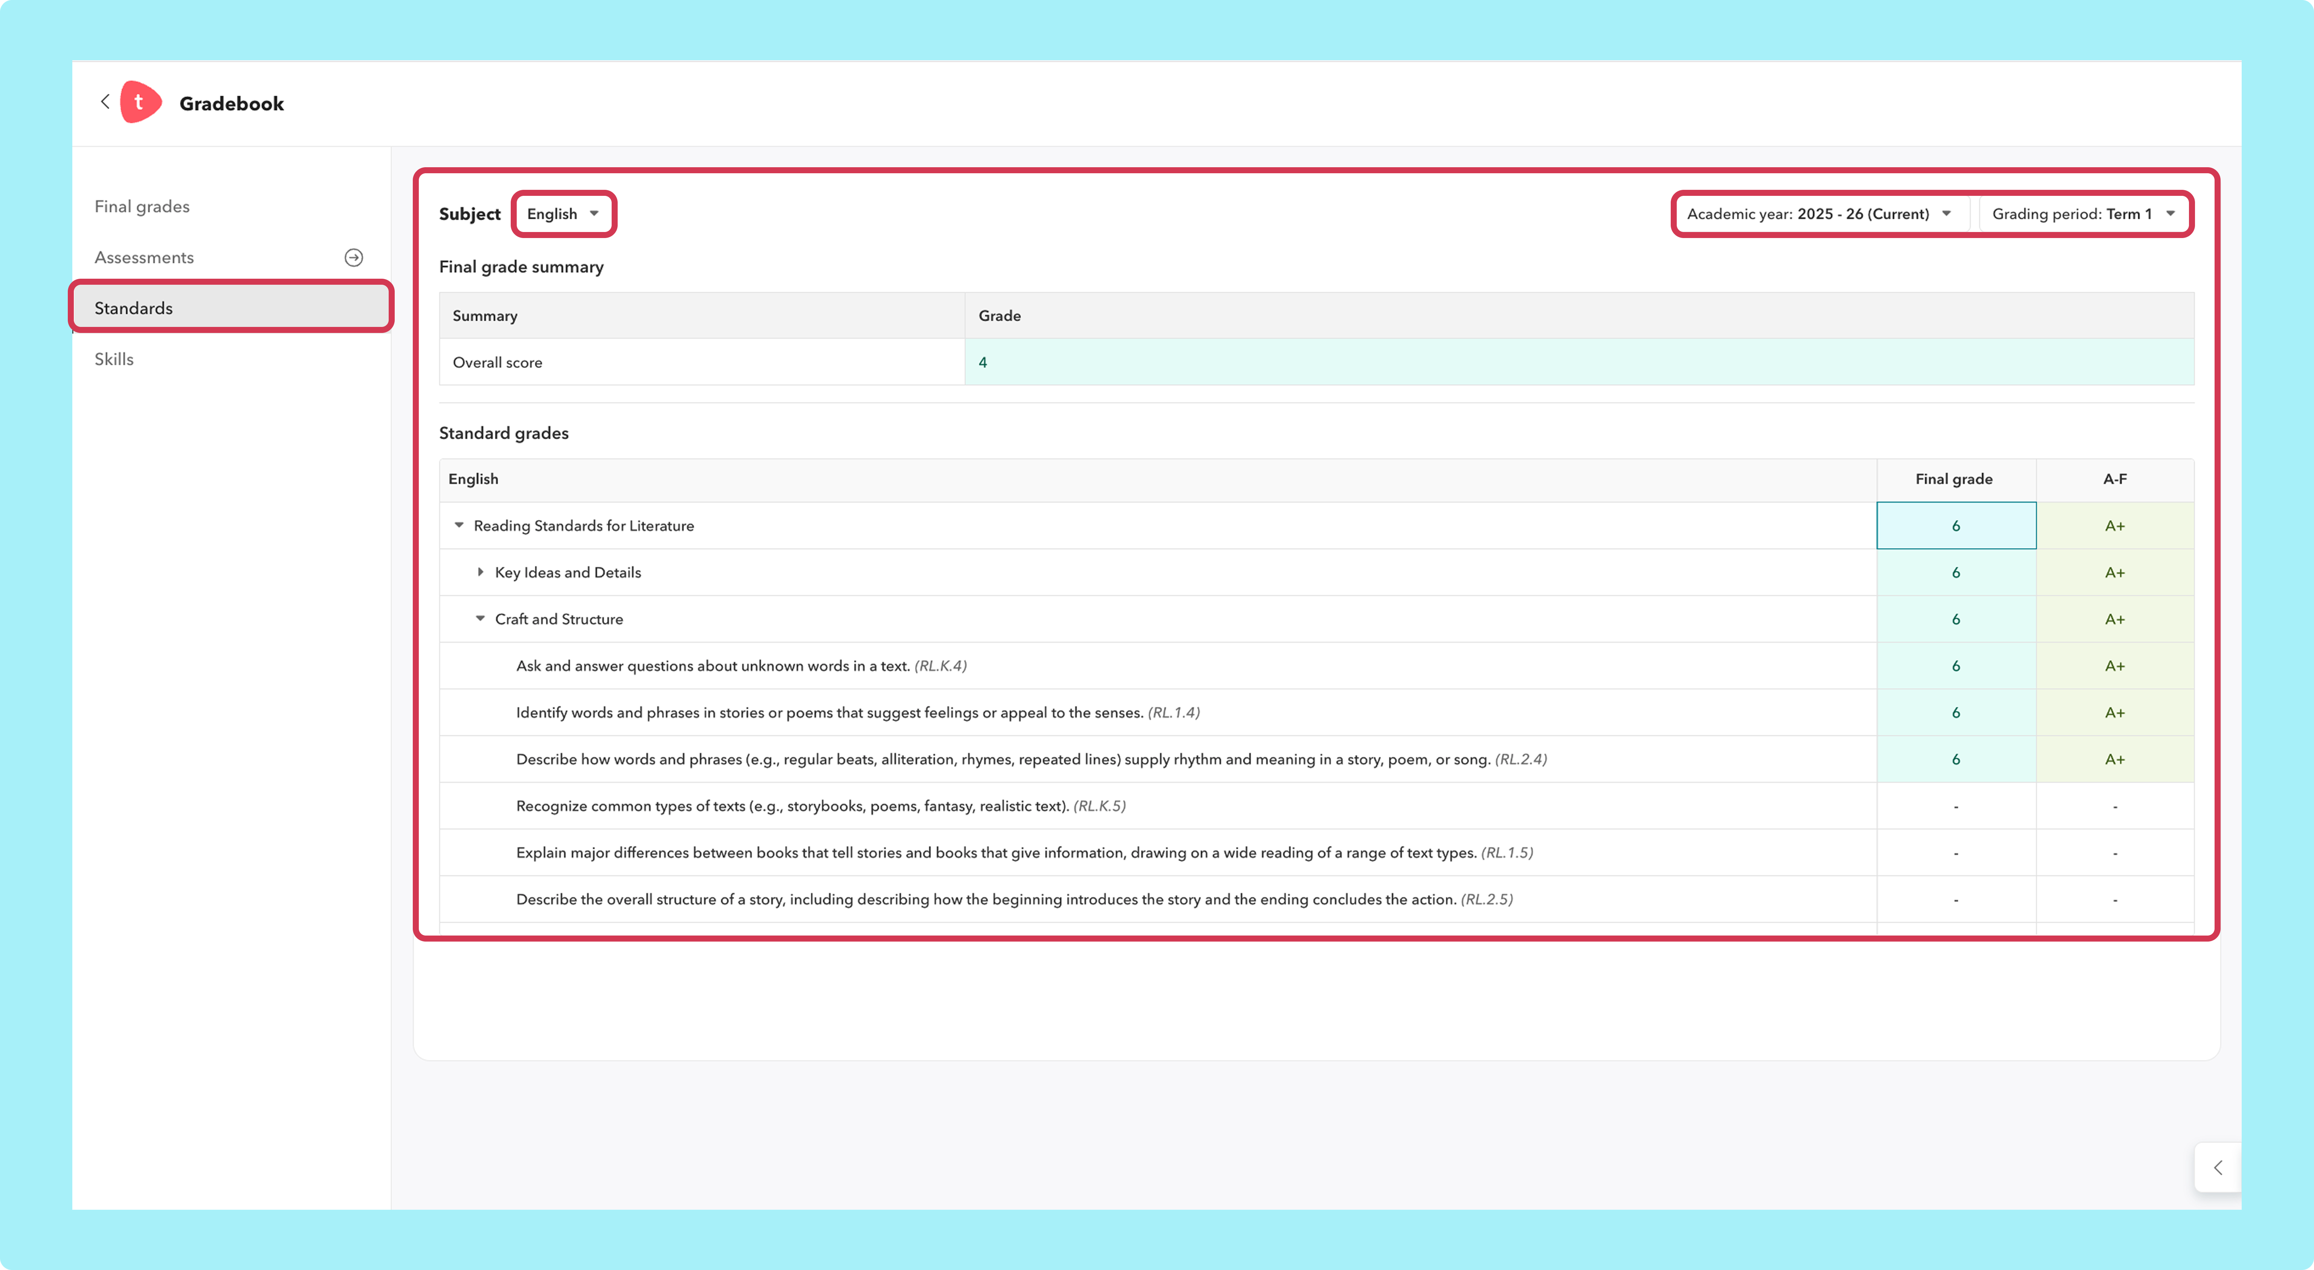2314x1270 pixels.
Task: Open the Subject English dropdown
Action: 563,214
